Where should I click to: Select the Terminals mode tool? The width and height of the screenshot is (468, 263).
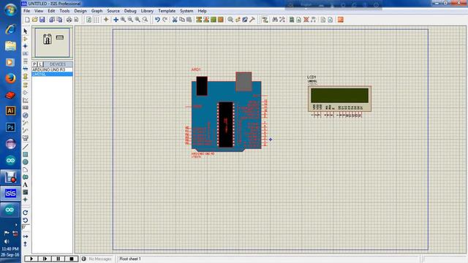click(26, 85)
